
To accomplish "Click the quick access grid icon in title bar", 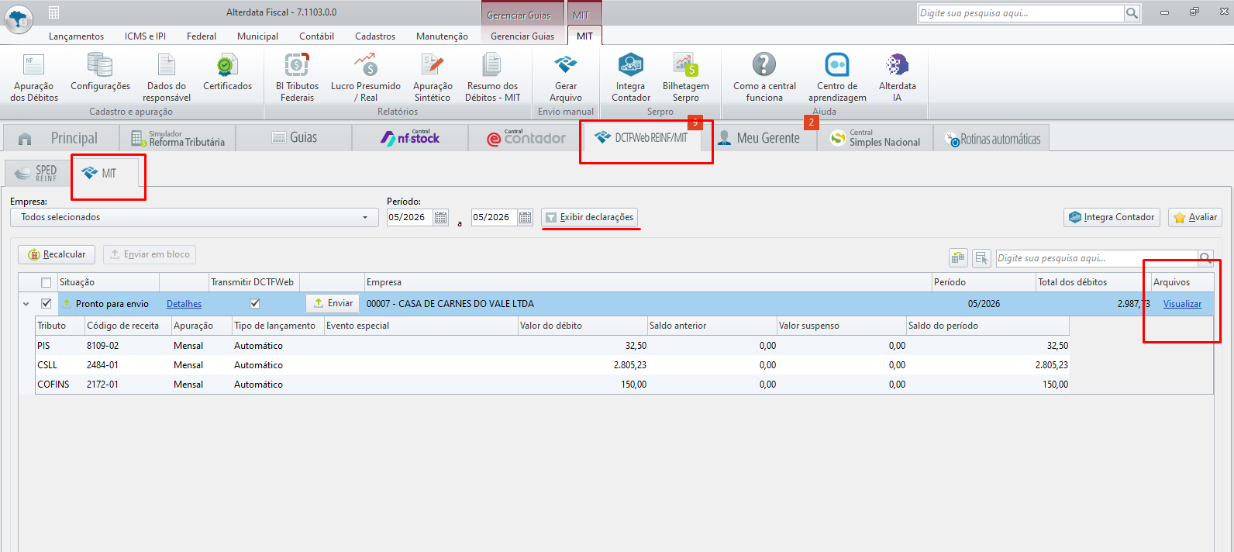I will [53, 12].
